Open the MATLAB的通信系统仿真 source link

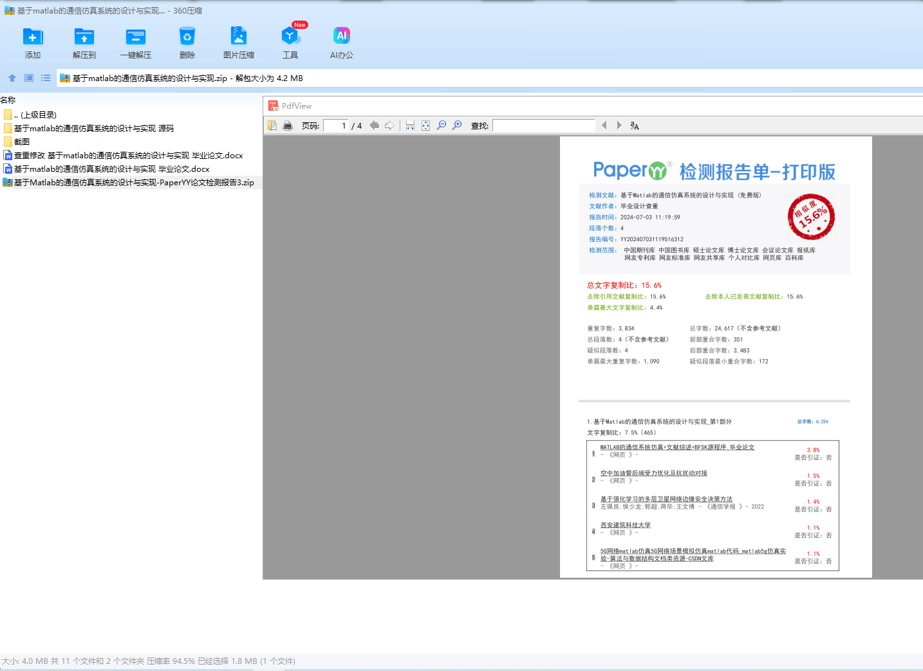pyautogui.click(x=677, y=447)
